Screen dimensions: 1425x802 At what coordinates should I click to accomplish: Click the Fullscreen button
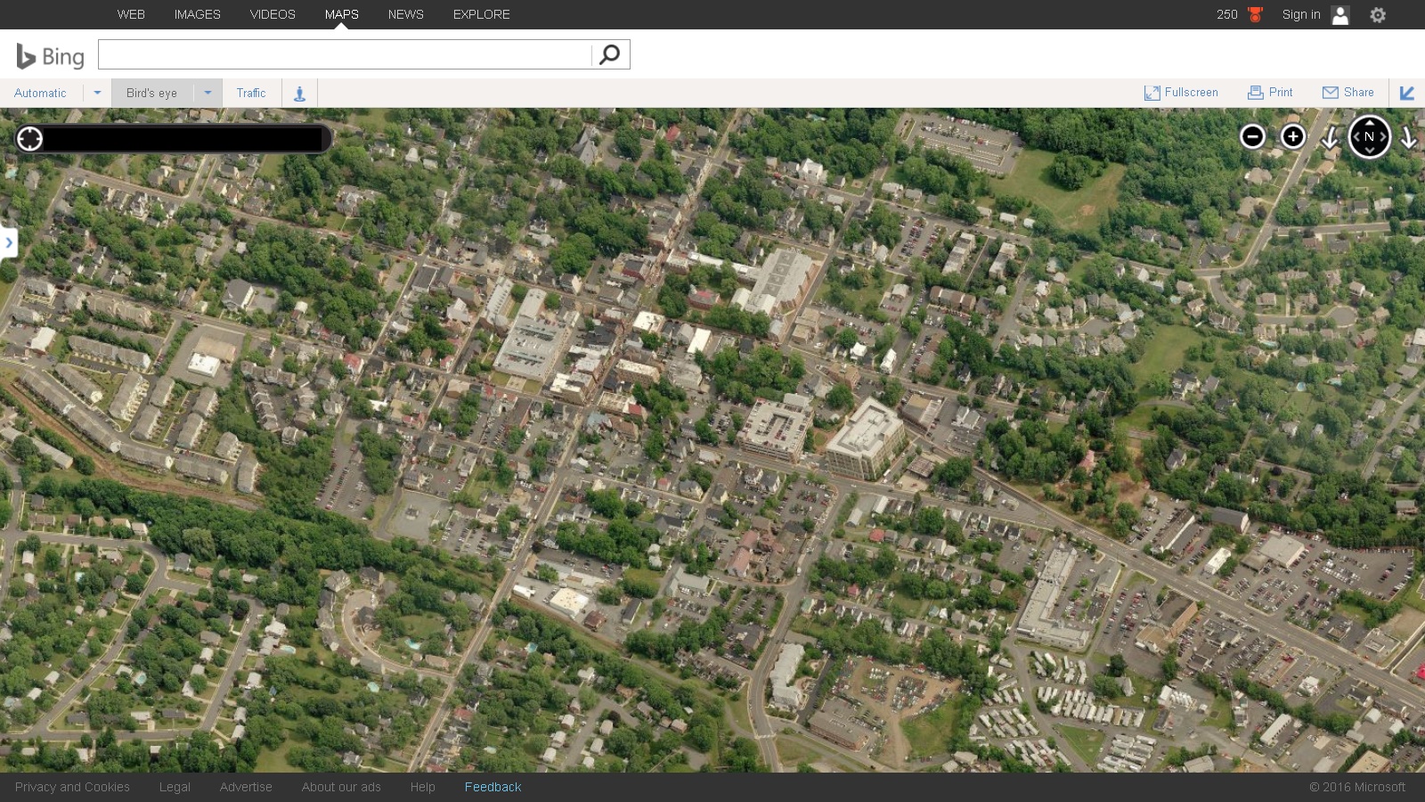click(x=1181, y=93)
